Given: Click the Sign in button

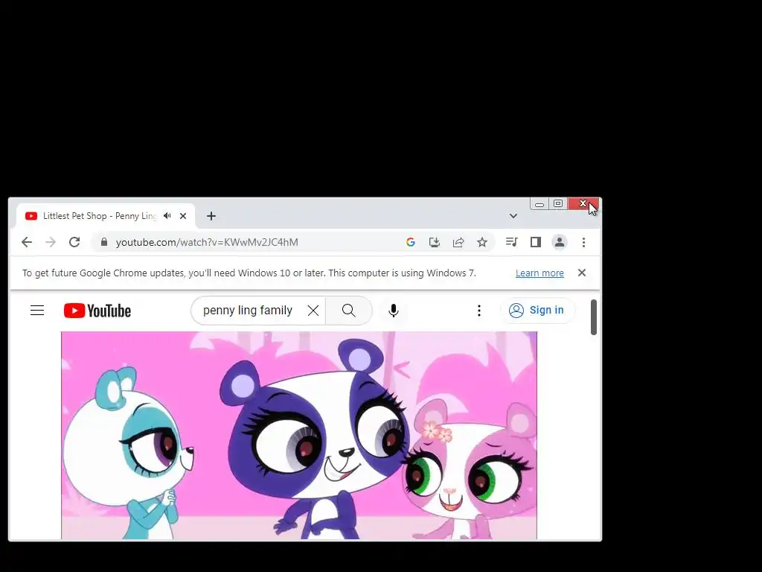Looking at the screenshot, I should click(x=537, y=311).
